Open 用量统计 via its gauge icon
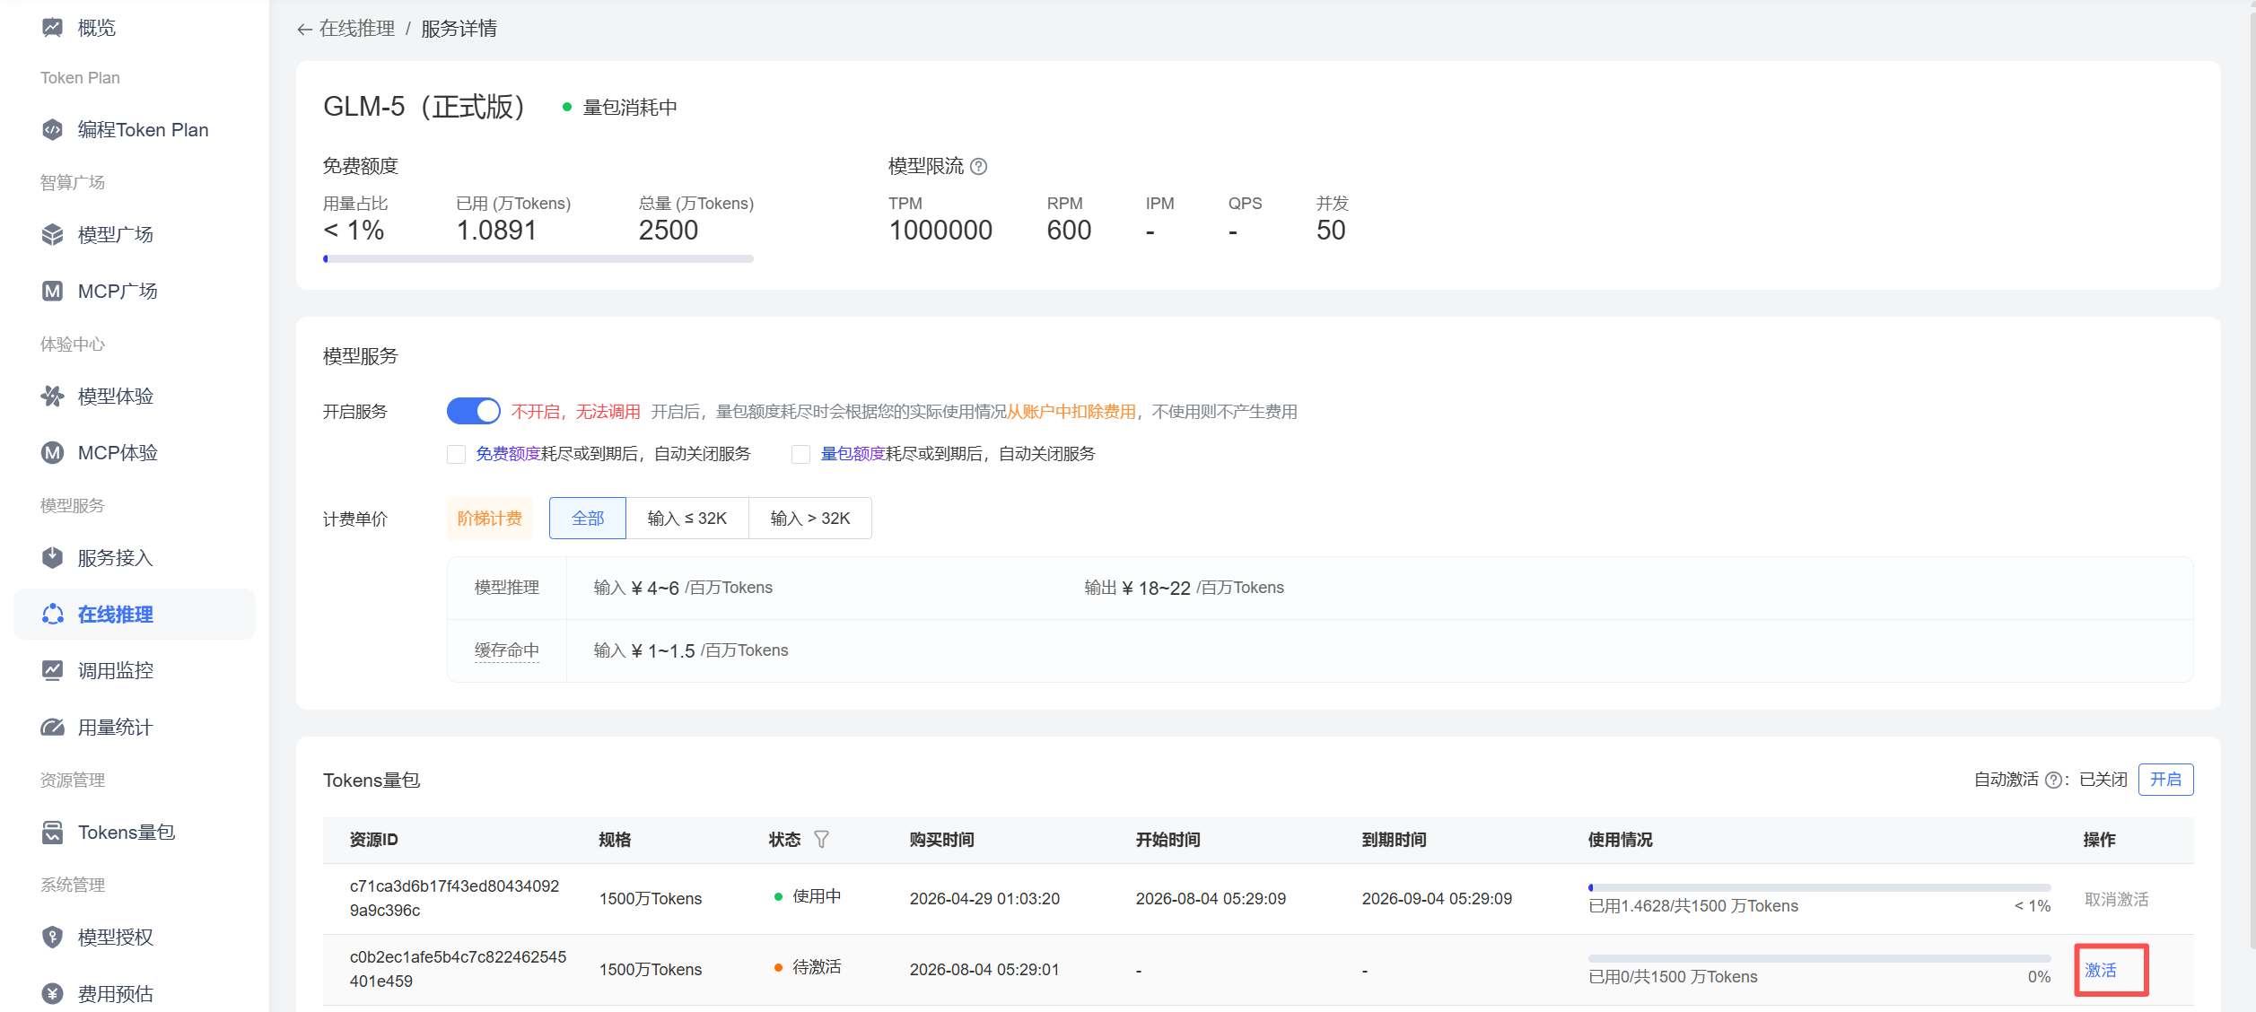 53,727
